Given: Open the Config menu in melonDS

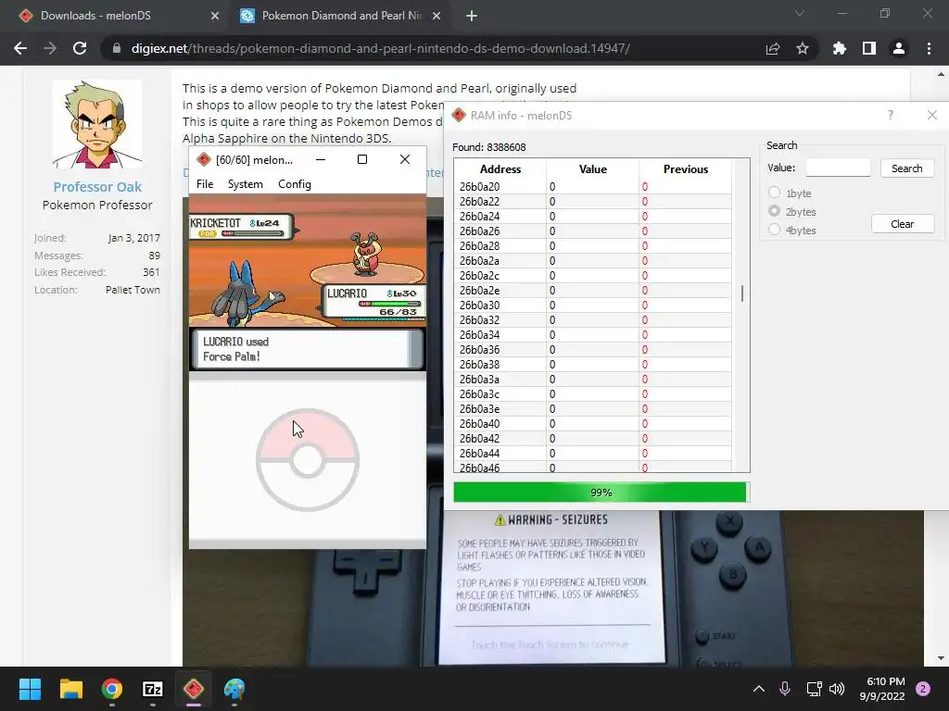Looking at the screenshot, I should pos(294,184).
